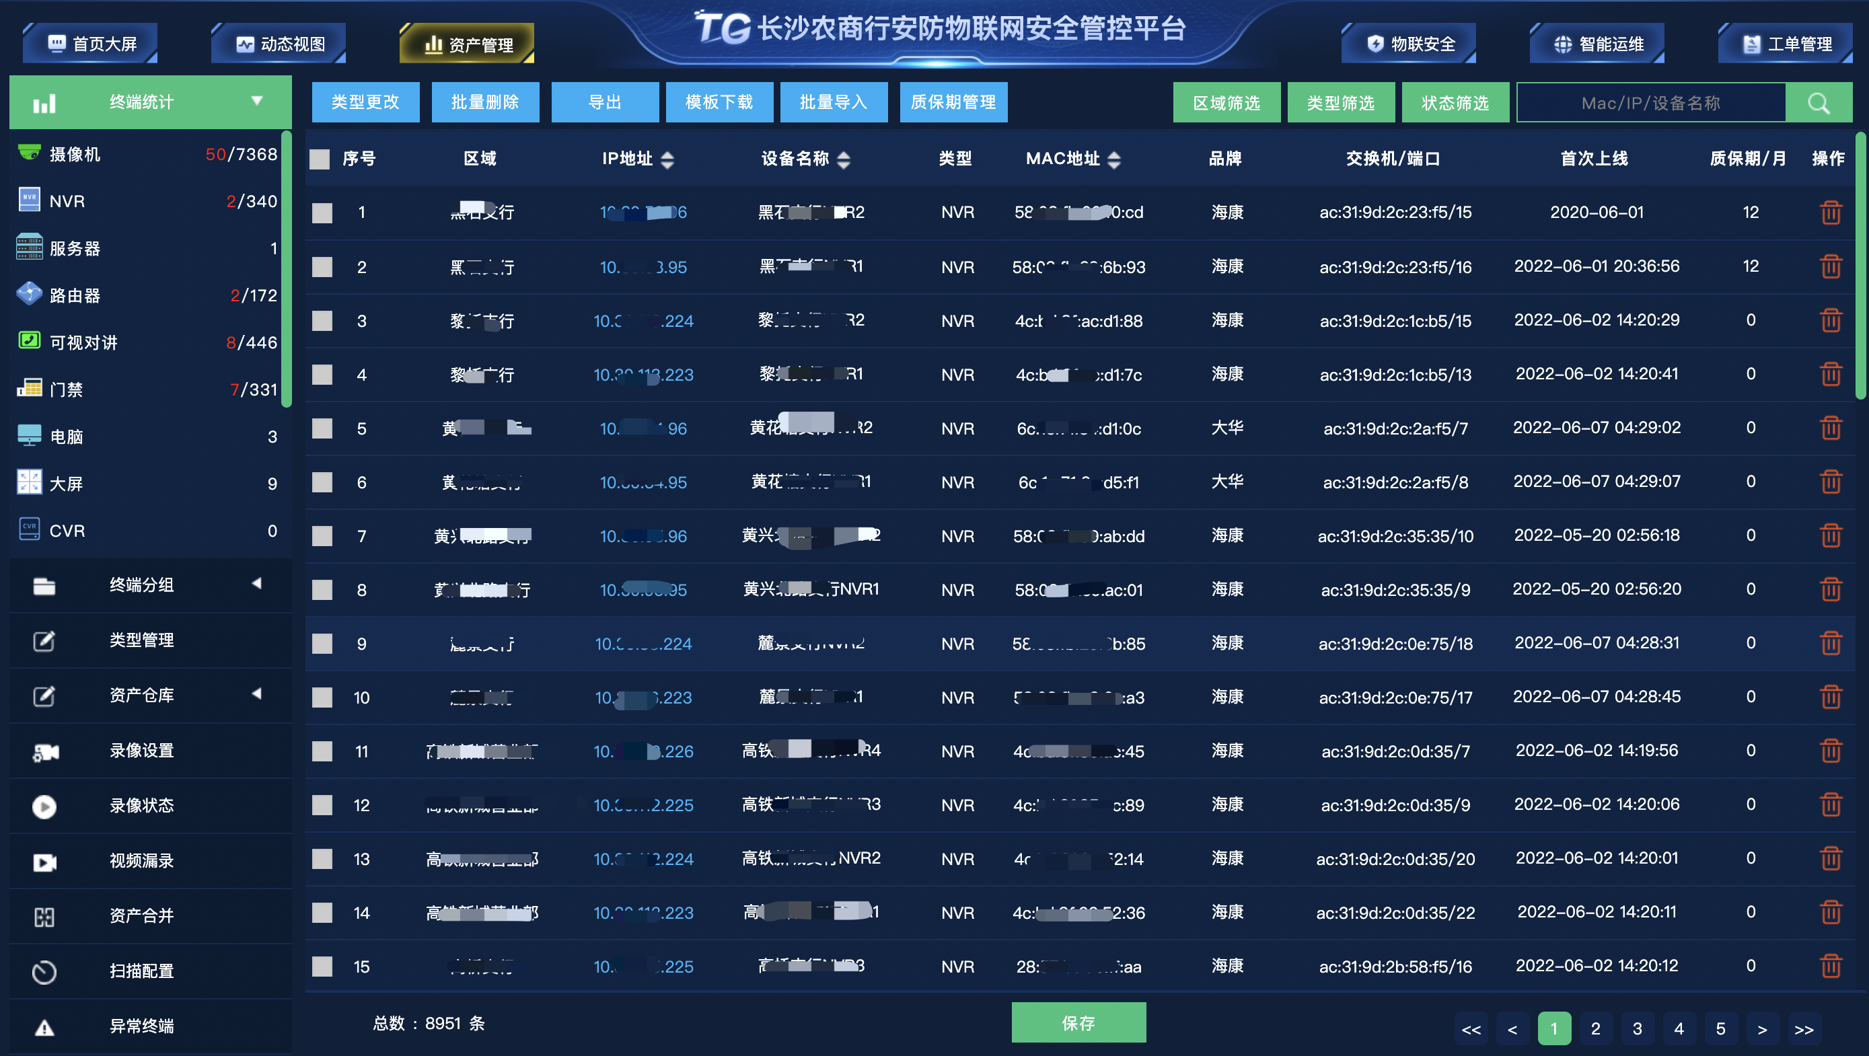The image size is (1869, 1056).
Task: Click the NVR device icon in sidebar
Action: coord(29,200)
